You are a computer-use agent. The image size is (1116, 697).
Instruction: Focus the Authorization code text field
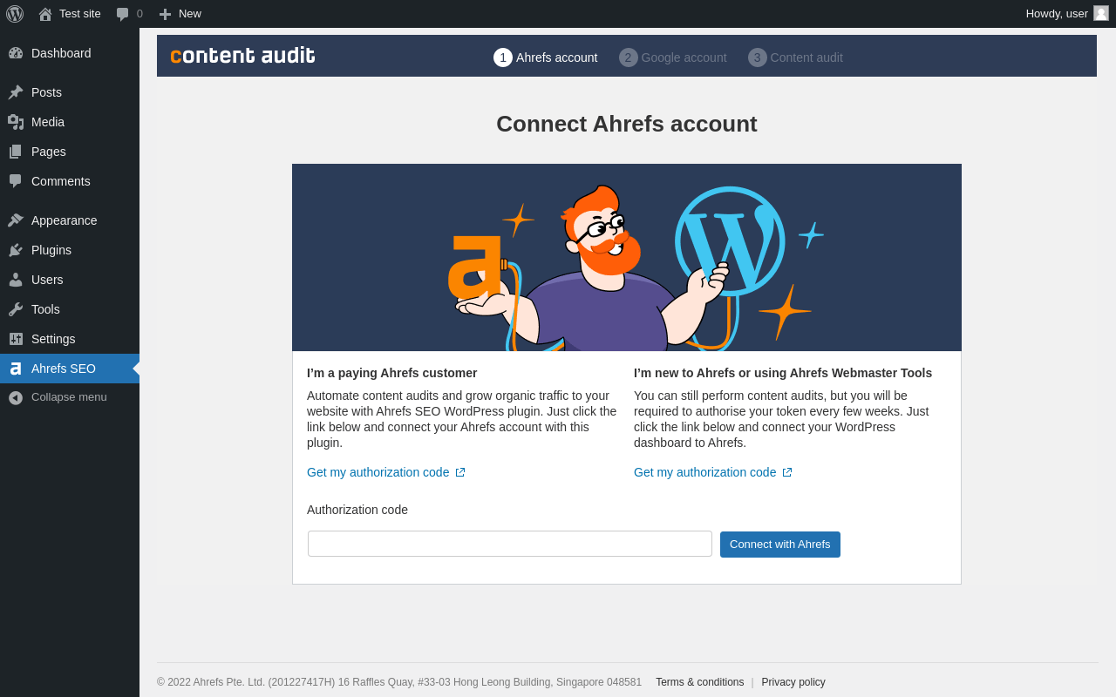[x=510, y=544]
